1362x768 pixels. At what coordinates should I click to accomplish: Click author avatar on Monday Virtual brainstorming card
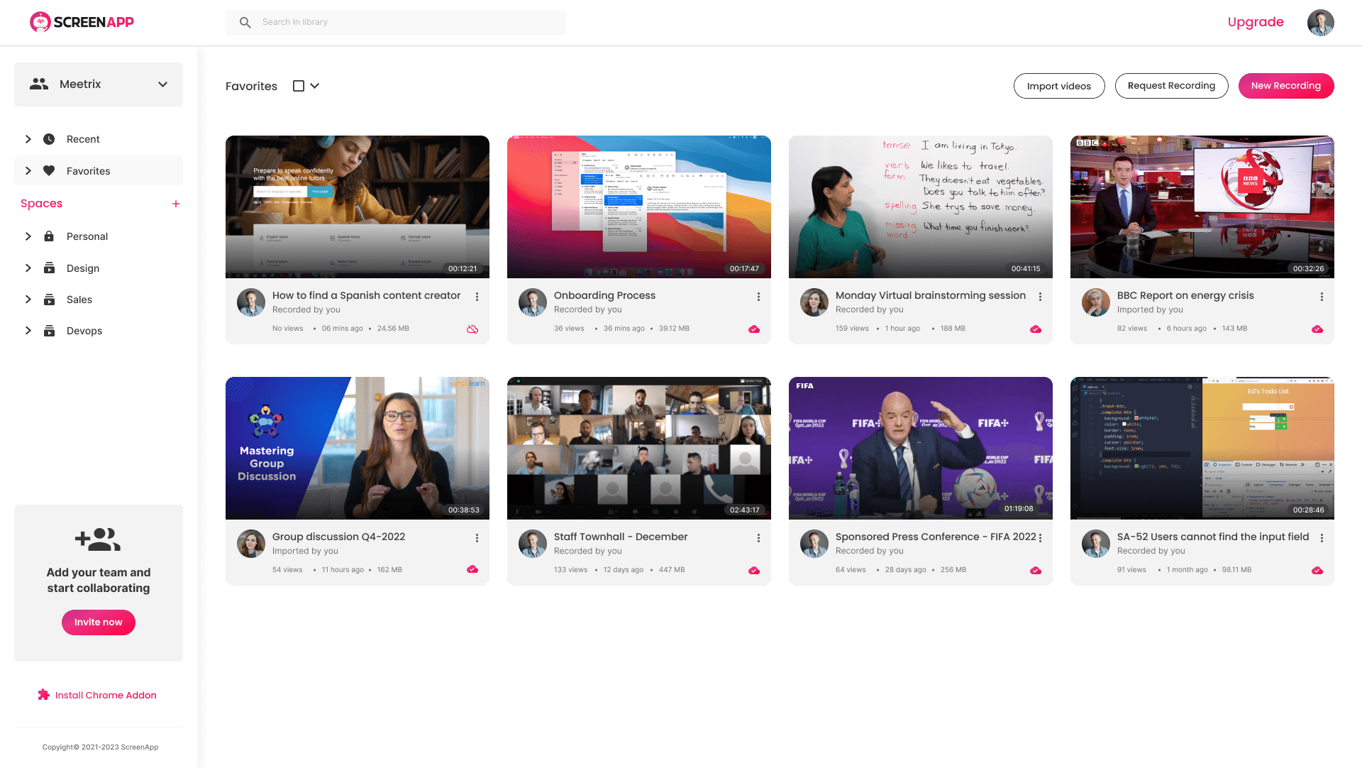(x=814, y=302)
